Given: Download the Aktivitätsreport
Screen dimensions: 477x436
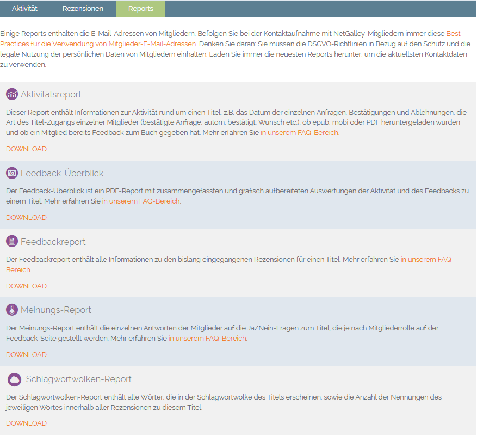Looking at the screenshot, I should click(26, 149).
